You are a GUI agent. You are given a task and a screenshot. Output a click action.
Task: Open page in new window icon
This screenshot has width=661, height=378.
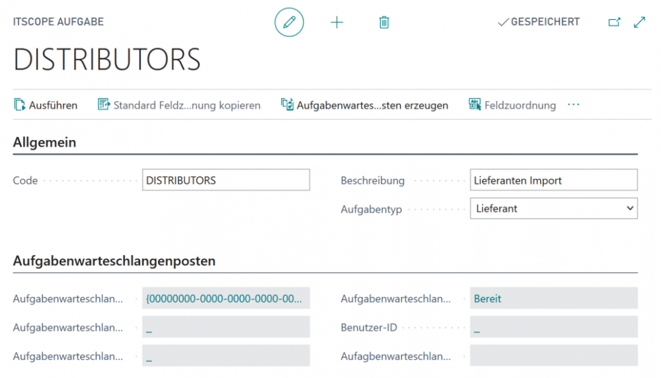[x=614, y=22]
